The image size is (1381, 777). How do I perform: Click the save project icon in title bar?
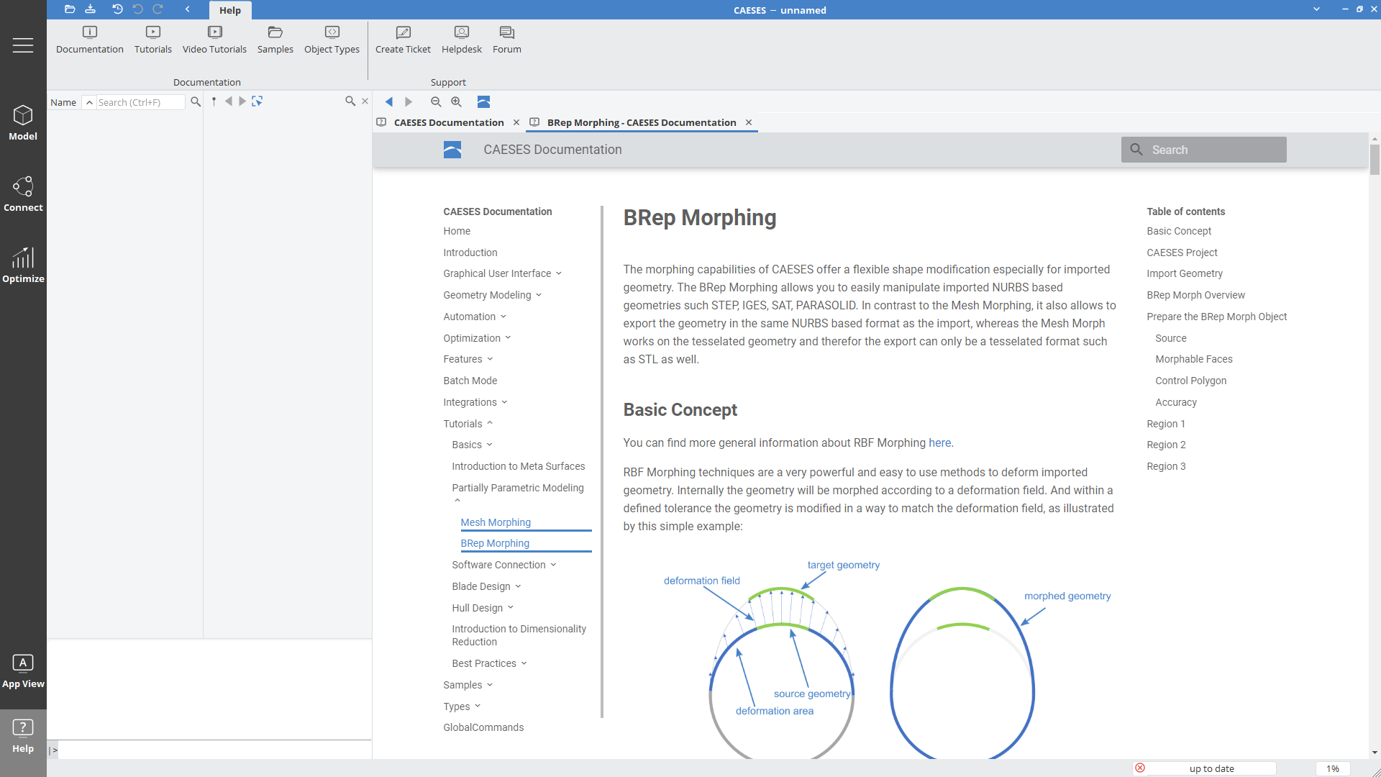90,9
